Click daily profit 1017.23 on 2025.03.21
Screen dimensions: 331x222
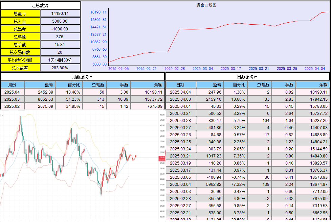tap(214, 156)
